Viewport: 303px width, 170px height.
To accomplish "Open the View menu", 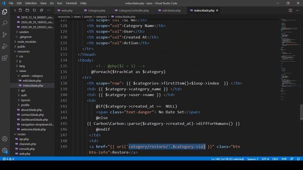I will click(43, 3).
